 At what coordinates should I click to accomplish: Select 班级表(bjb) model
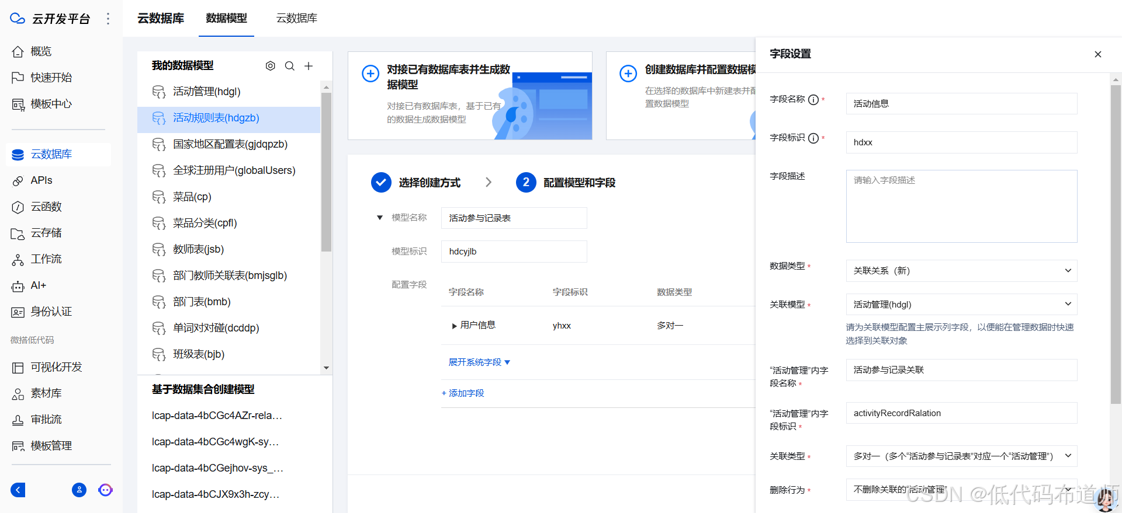(228, 354)
